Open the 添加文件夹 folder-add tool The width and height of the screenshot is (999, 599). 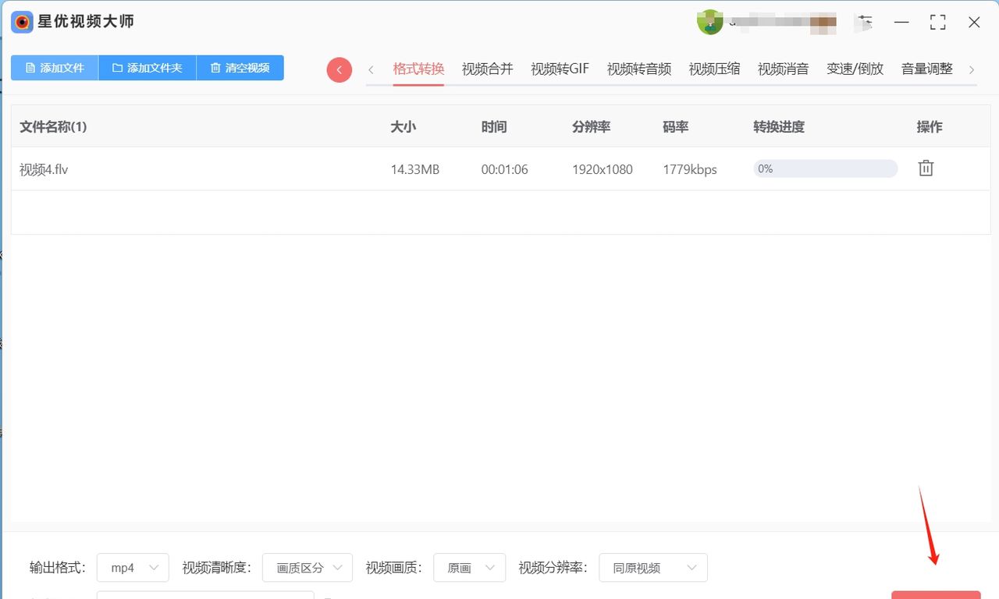(147, 68)
